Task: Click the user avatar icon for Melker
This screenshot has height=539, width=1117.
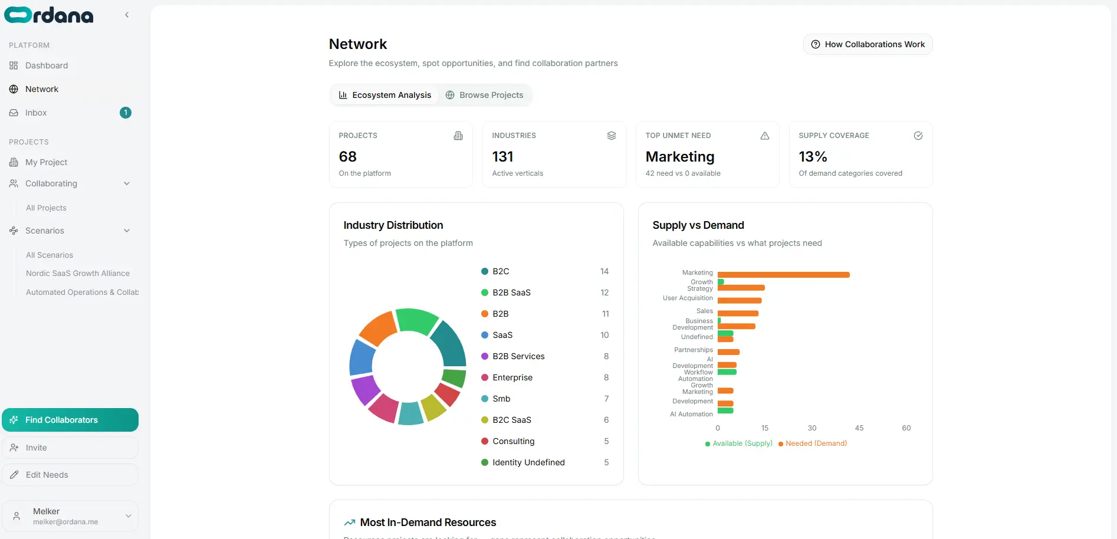Action: pos(17,516)
